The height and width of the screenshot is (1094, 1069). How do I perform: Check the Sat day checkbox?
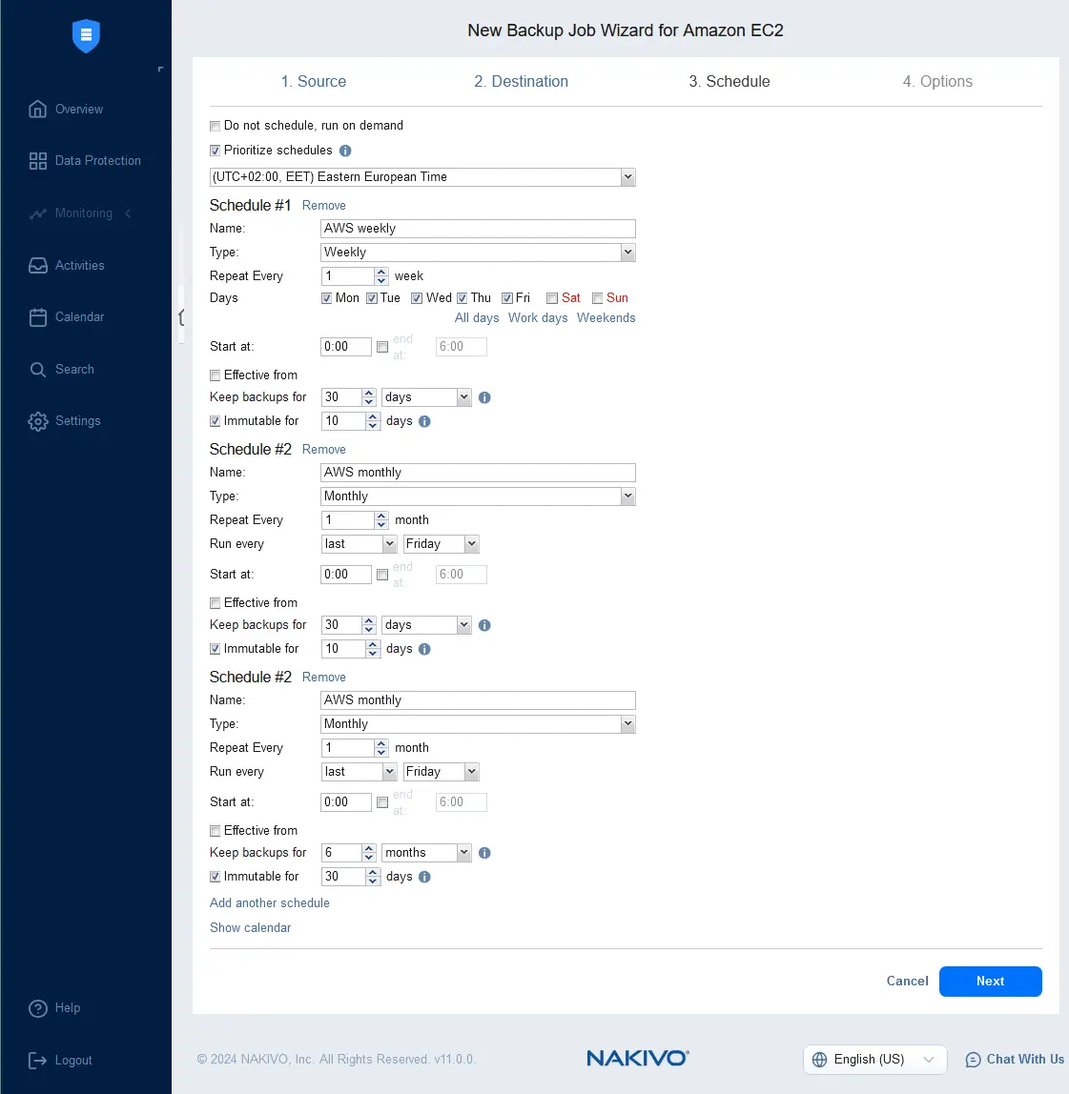[x=552, y=298]
